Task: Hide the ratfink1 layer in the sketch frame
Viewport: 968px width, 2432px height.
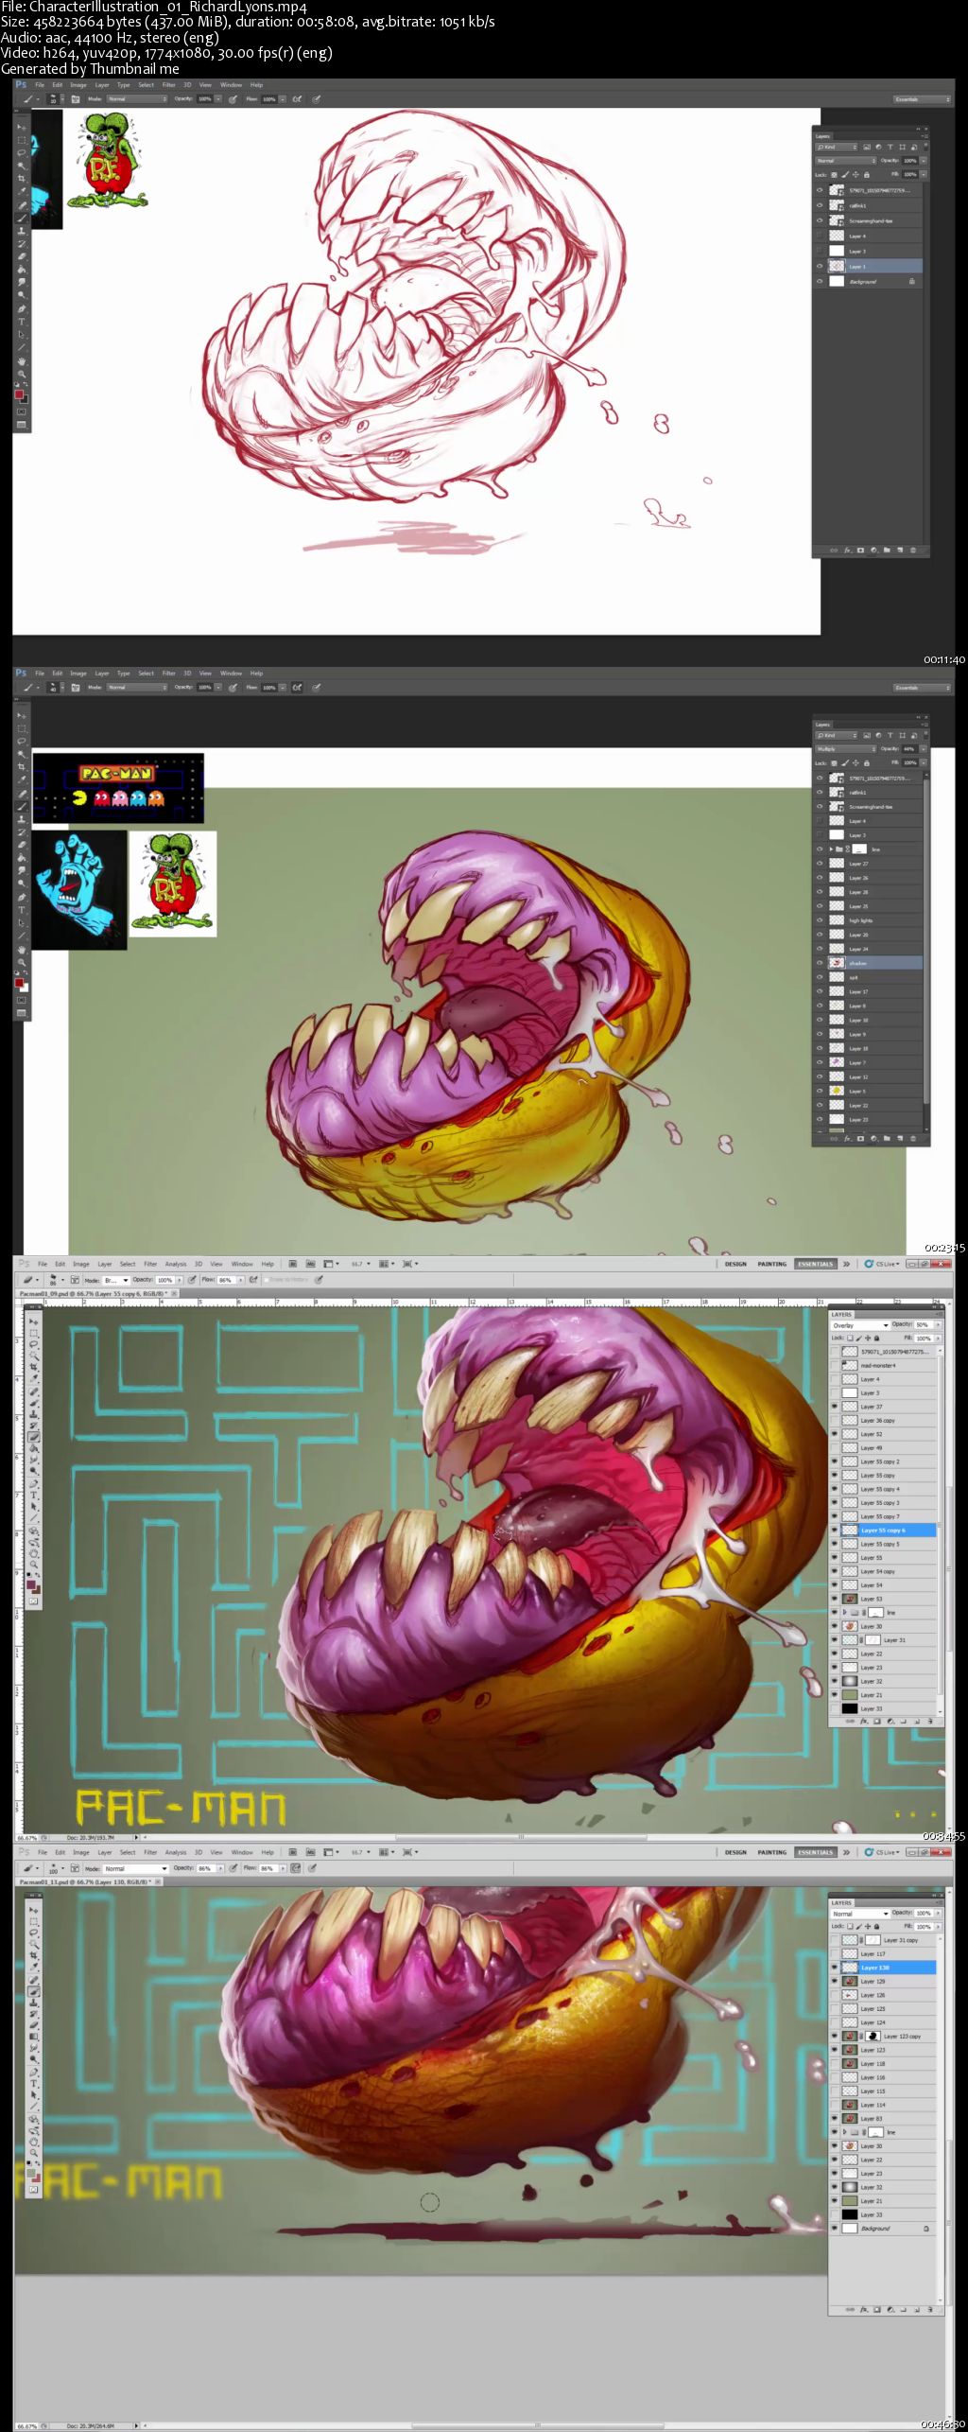Action: click(x=820, y=205)
